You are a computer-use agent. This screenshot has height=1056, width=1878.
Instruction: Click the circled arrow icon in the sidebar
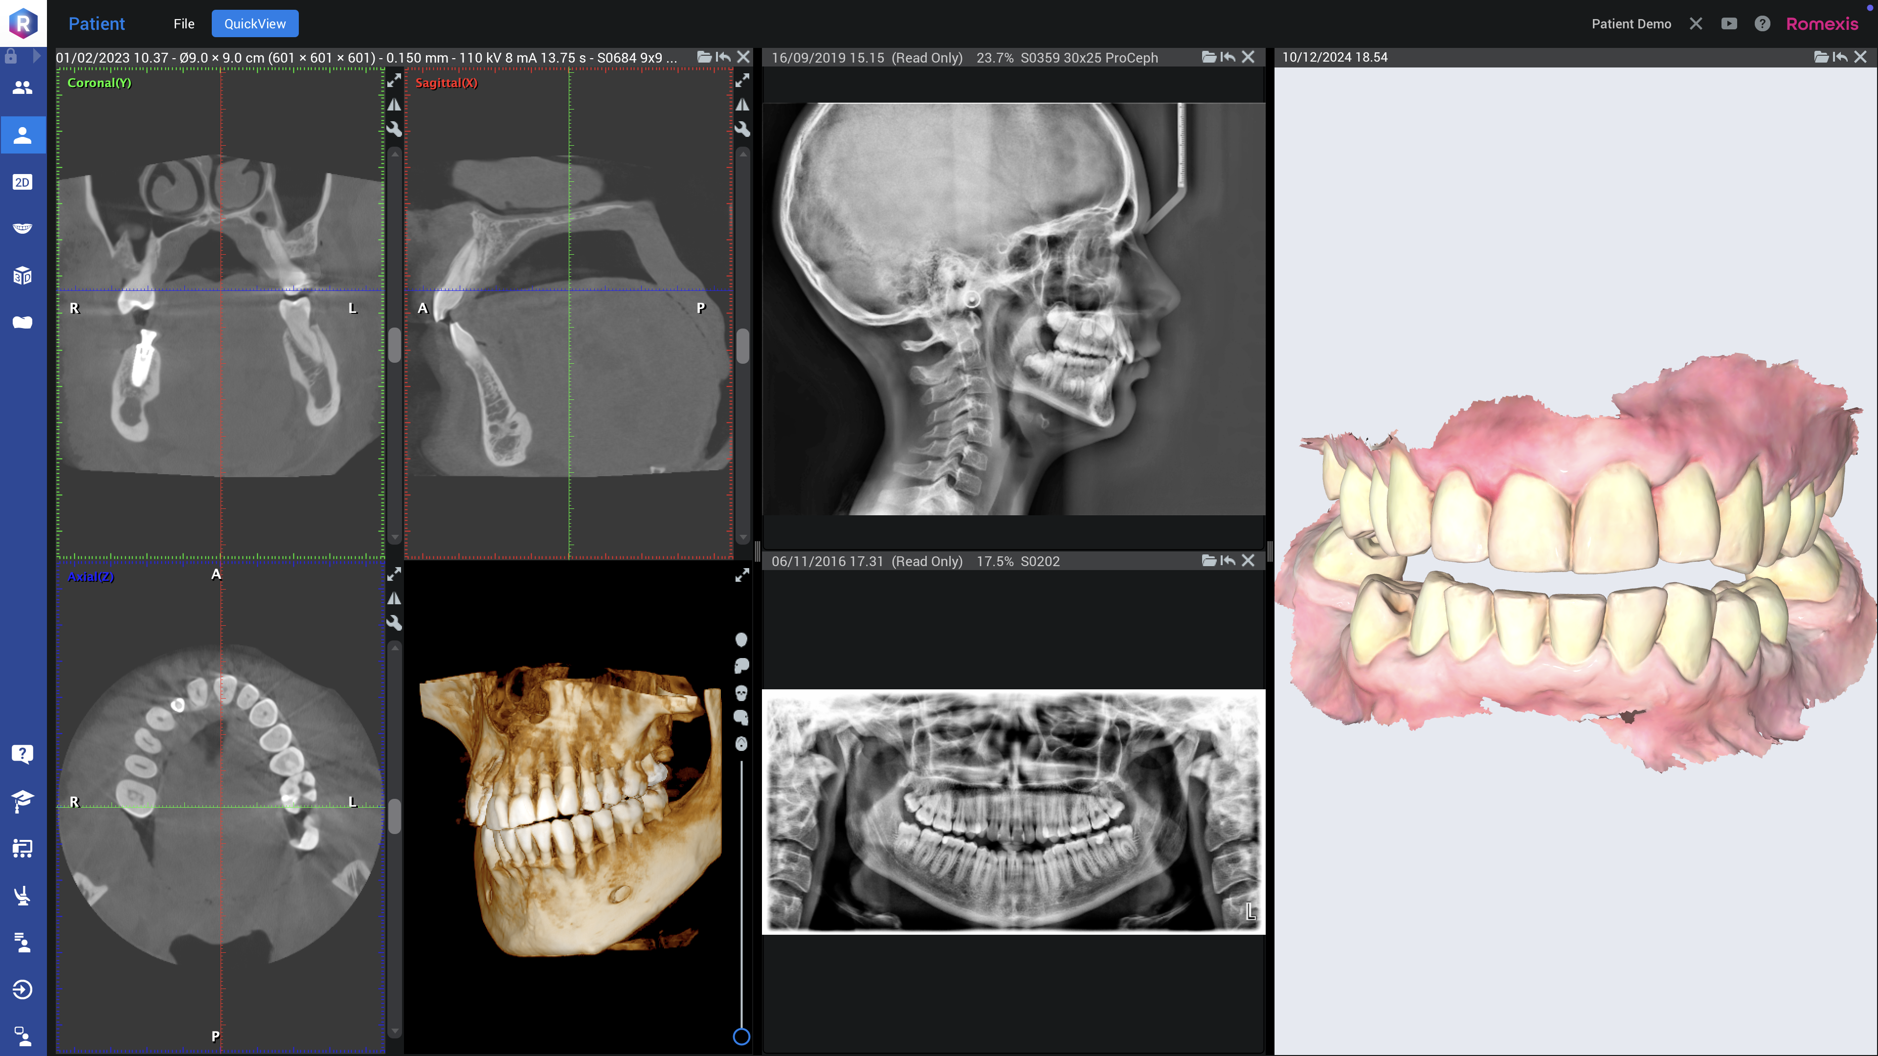tap(22, 990)
